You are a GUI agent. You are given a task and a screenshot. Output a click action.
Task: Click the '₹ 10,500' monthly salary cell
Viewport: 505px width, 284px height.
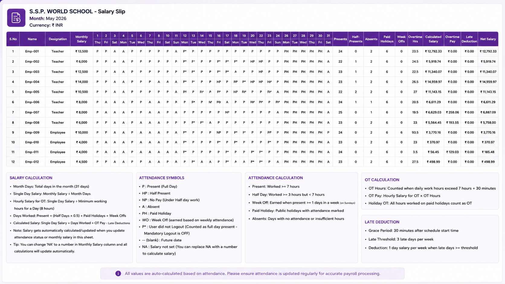[82, 92]
